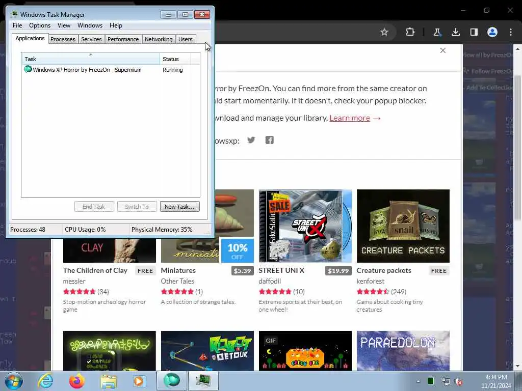
Task: Open the PARAEDOLON game thumbnail
Action: pyautogui.click(x=403, y=350)
